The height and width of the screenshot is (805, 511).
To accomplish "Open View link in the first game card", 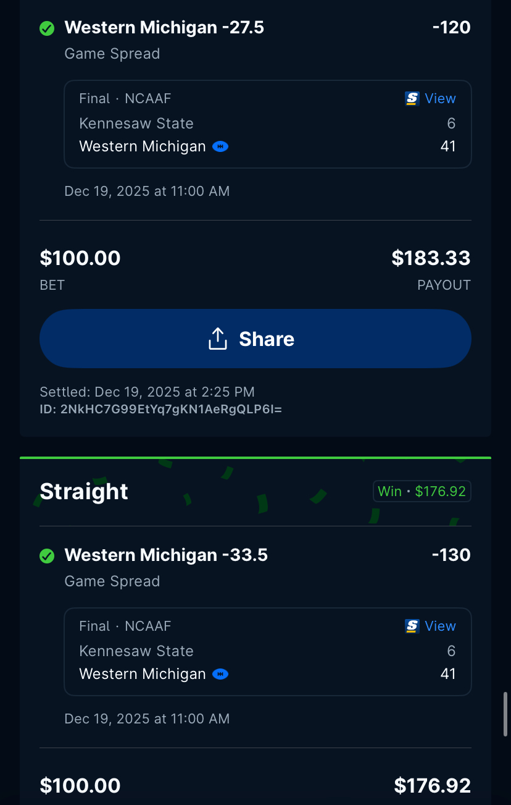I will pos(440,99).
